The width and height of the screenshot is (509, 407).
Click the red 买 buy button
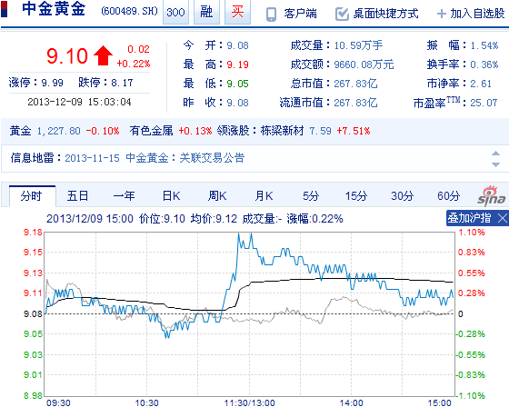pos(237,12)
